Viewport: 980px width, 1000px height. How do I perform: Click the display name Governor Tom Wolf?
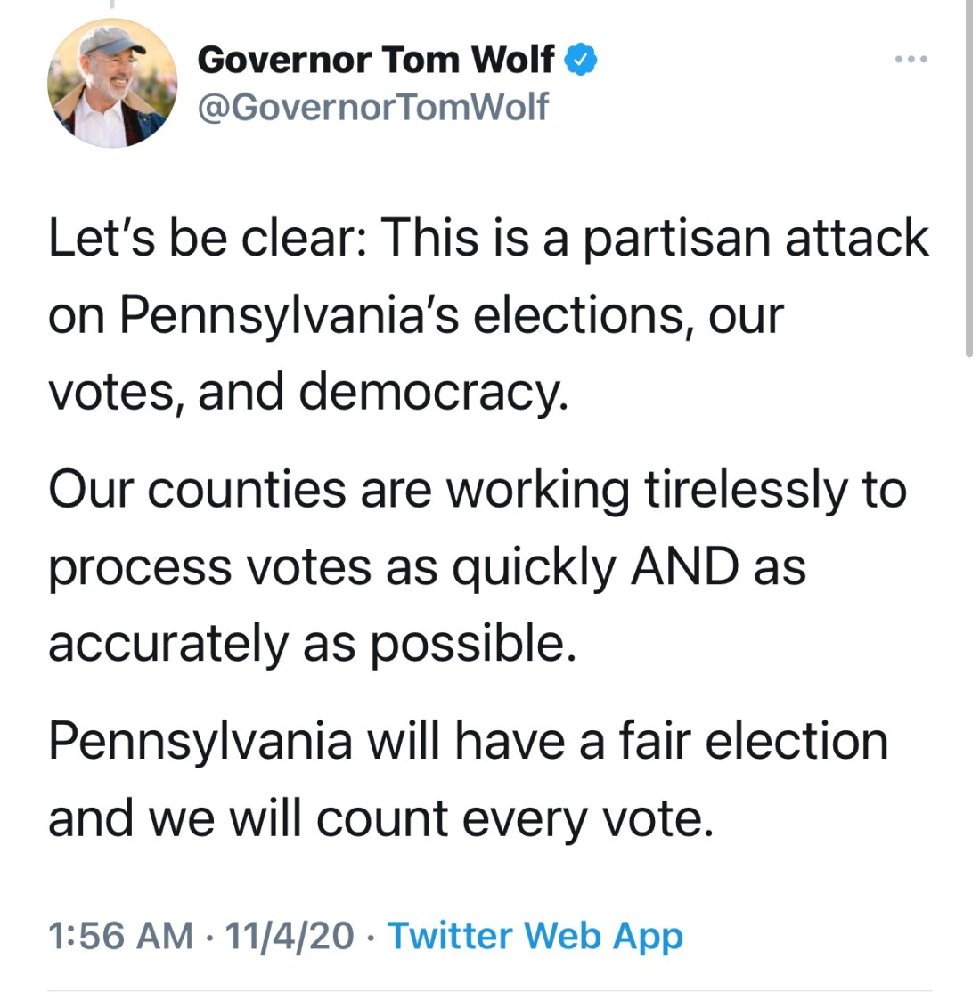click(375, 60)
